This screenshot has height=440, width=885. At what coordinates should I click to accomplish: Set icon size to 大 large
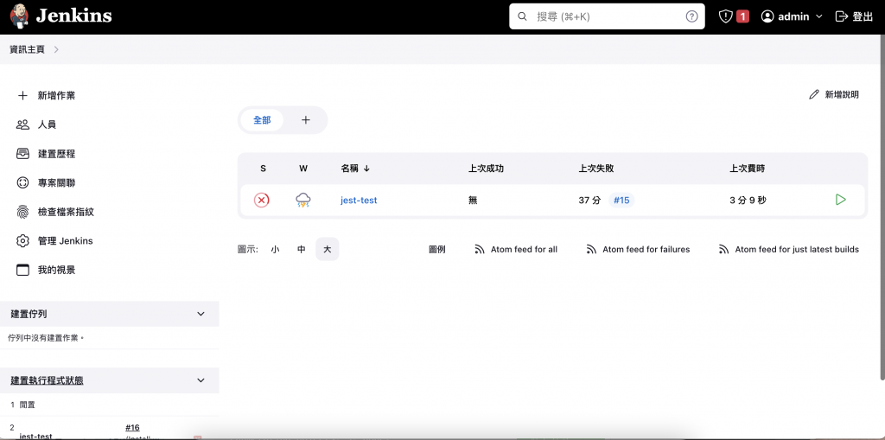(328, 249)
